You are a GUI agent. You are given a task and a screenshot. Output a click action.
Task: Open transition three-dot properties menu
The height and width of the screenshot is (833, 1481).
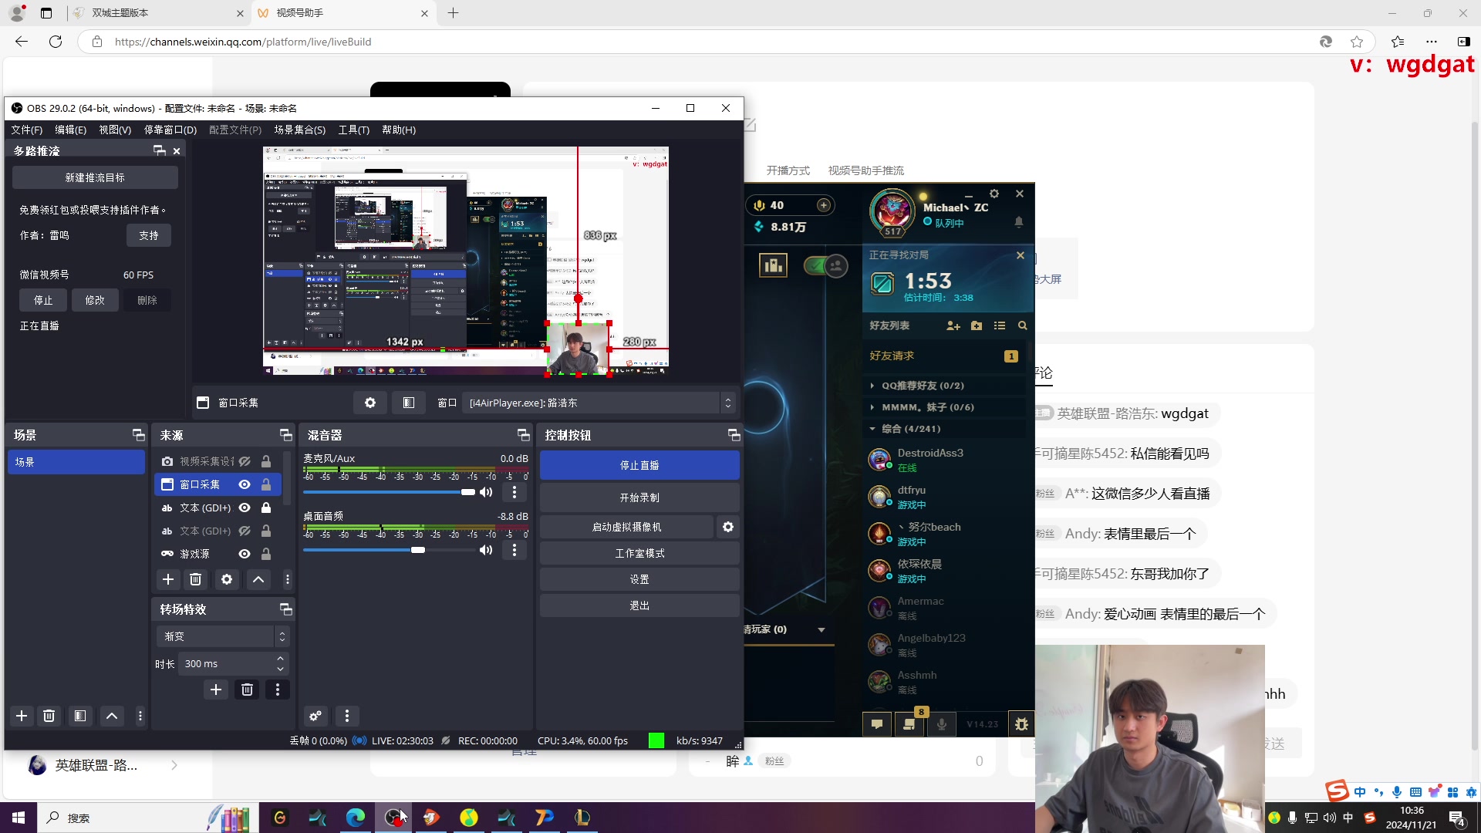click(278, 690)
